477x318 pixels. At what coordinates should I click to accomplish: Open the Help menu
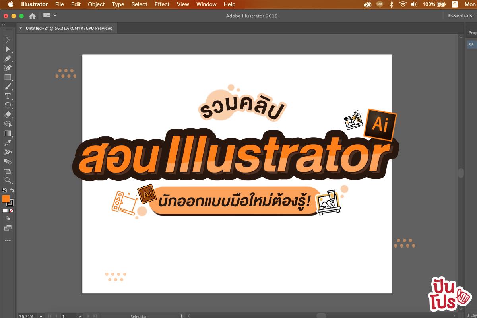tap(229, 4)
